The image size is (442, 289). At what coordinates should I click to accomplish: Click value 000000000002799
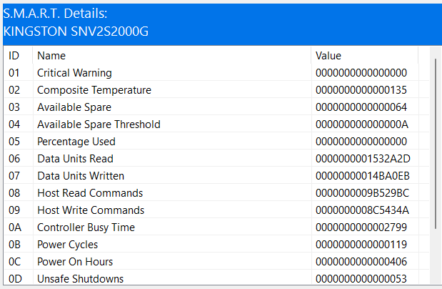click(x=361, y=227)
